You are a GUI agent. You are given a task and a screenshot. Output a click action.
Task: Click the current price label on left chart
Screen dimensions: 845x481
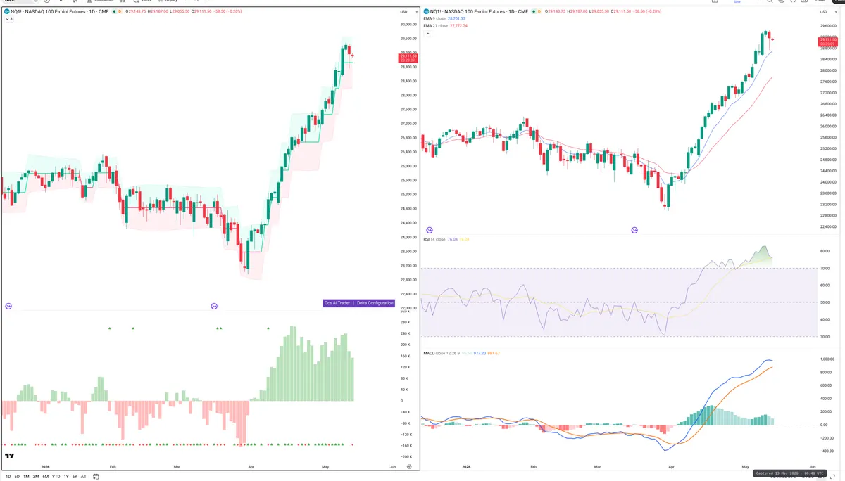coord(408,58)
